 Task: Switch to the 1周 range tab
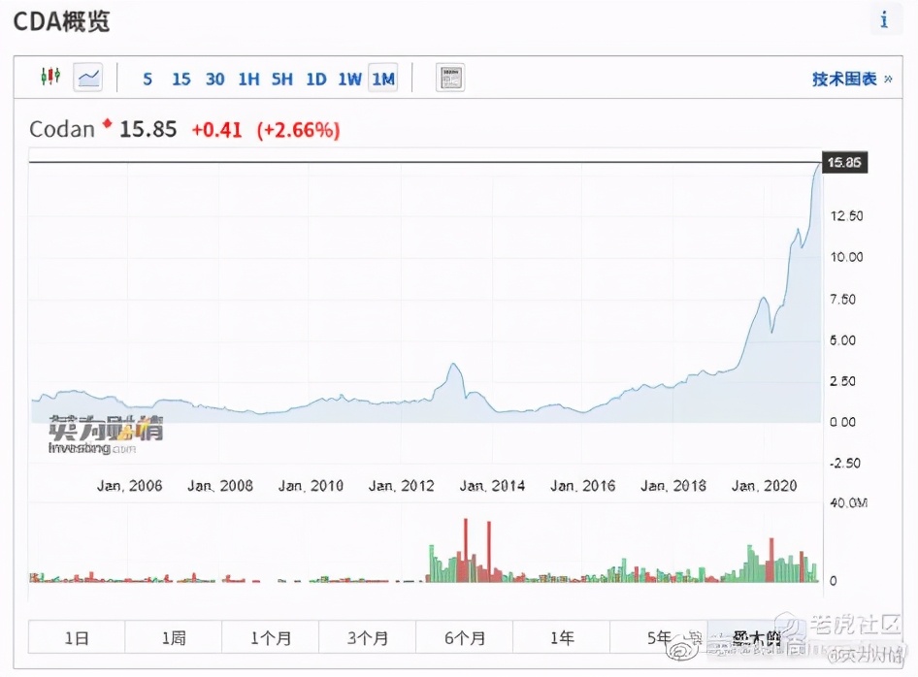click(x=174, y=637)
